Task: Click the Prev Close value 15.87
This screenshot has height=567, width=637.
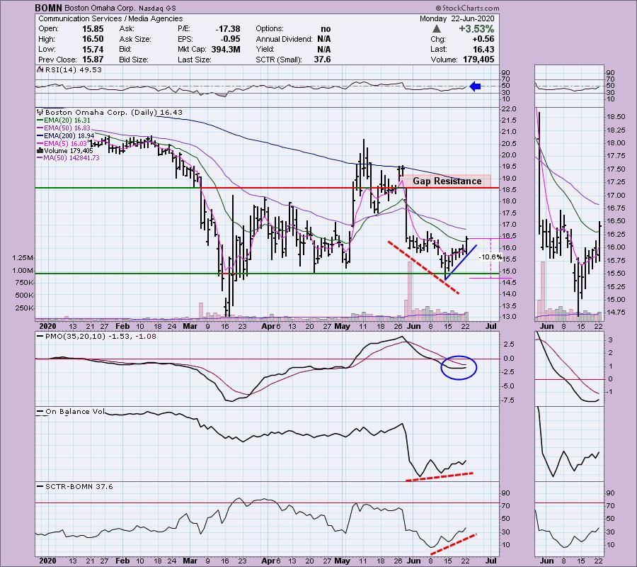Action: pos(93,60)
